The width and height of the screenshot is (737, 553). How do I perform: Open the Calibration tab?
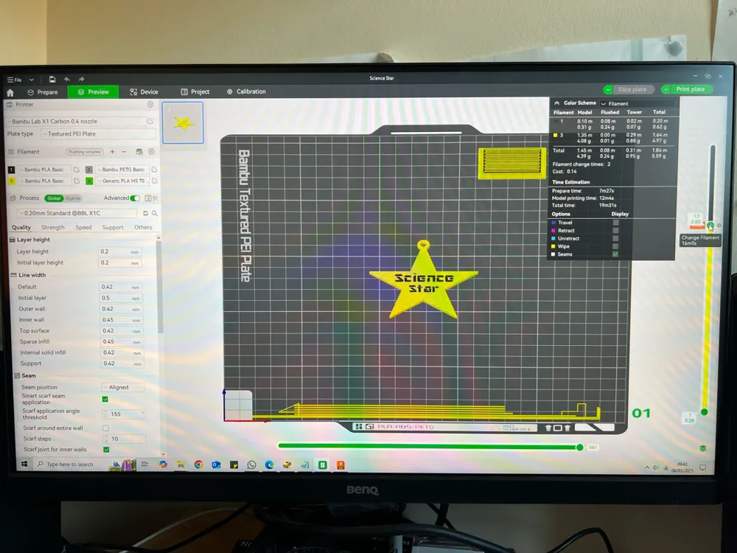(246, 91)
